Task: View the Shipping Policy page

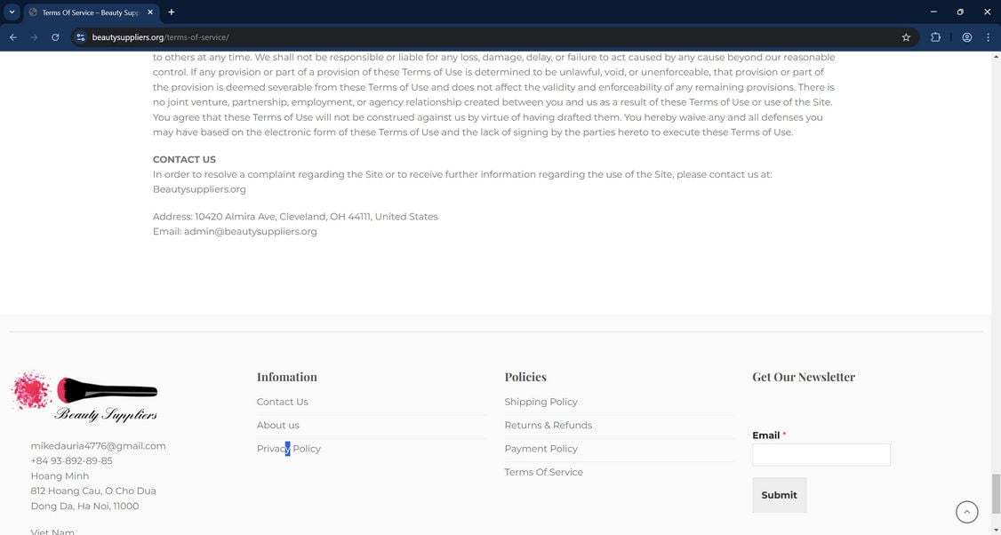Action: [x=541, y=402]
